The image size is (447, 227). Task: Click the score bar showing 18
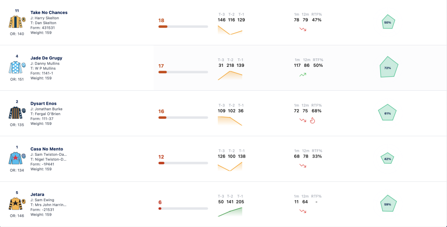[183, 27]
